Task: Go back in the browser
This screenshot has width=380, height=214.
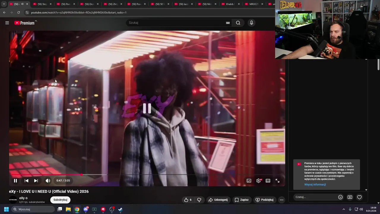Action: click(x=4, y=12)
